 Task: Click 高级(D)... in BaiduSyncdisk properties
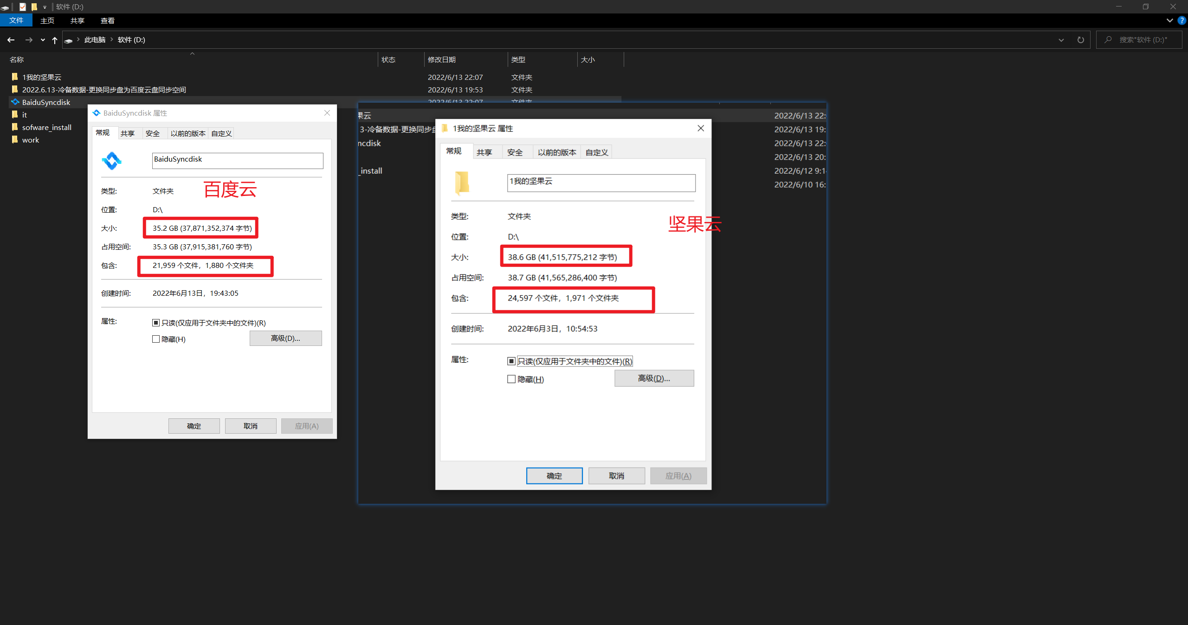pos(285,338)
